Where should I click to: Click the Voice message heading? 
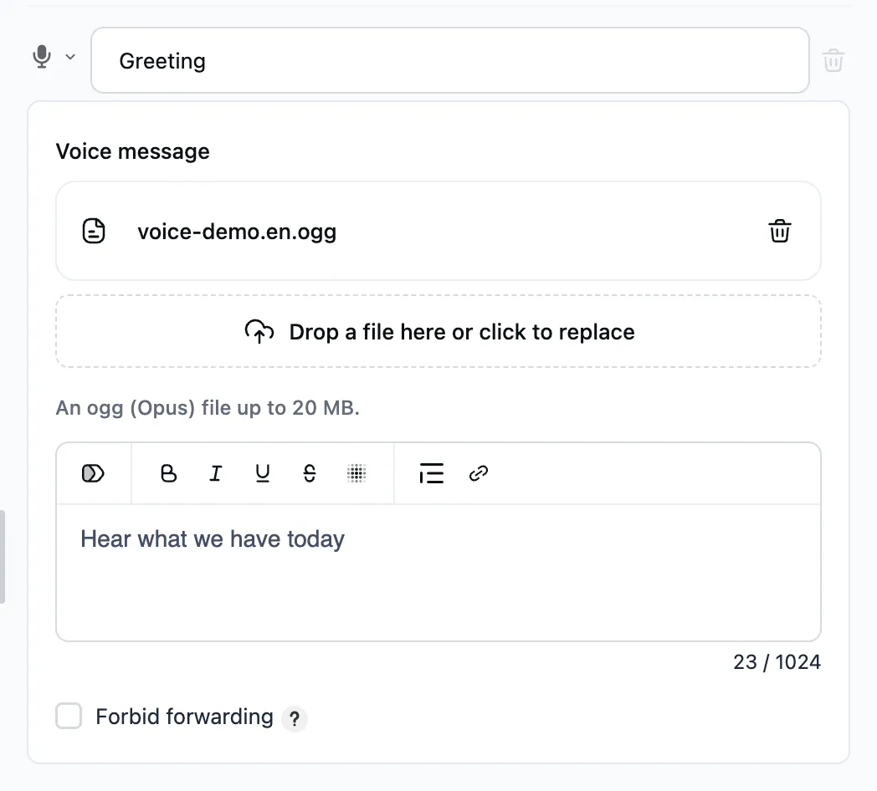click(x=132, y=151)
